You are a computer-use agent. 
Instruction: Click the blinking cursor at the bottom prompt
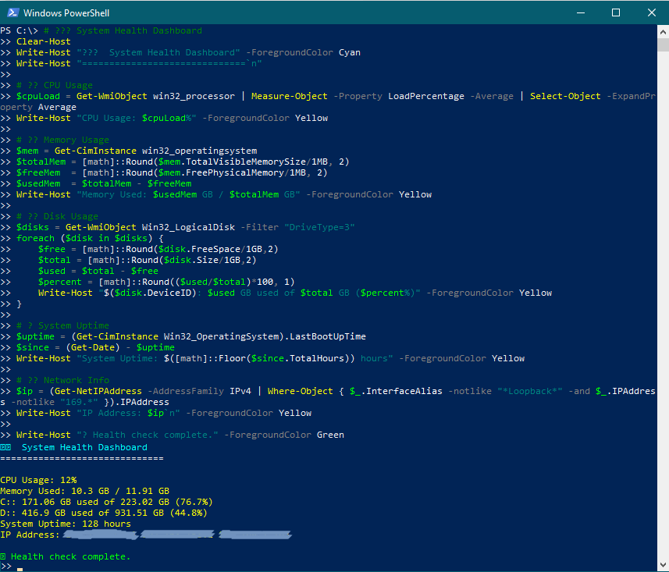coord(20,569)
